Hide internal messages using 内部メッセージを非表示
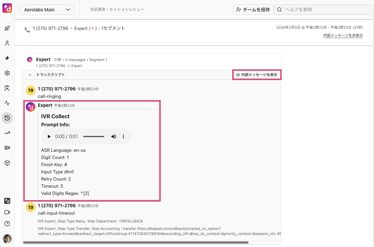The width and height of the screenshot is (374, 247). 343,35
